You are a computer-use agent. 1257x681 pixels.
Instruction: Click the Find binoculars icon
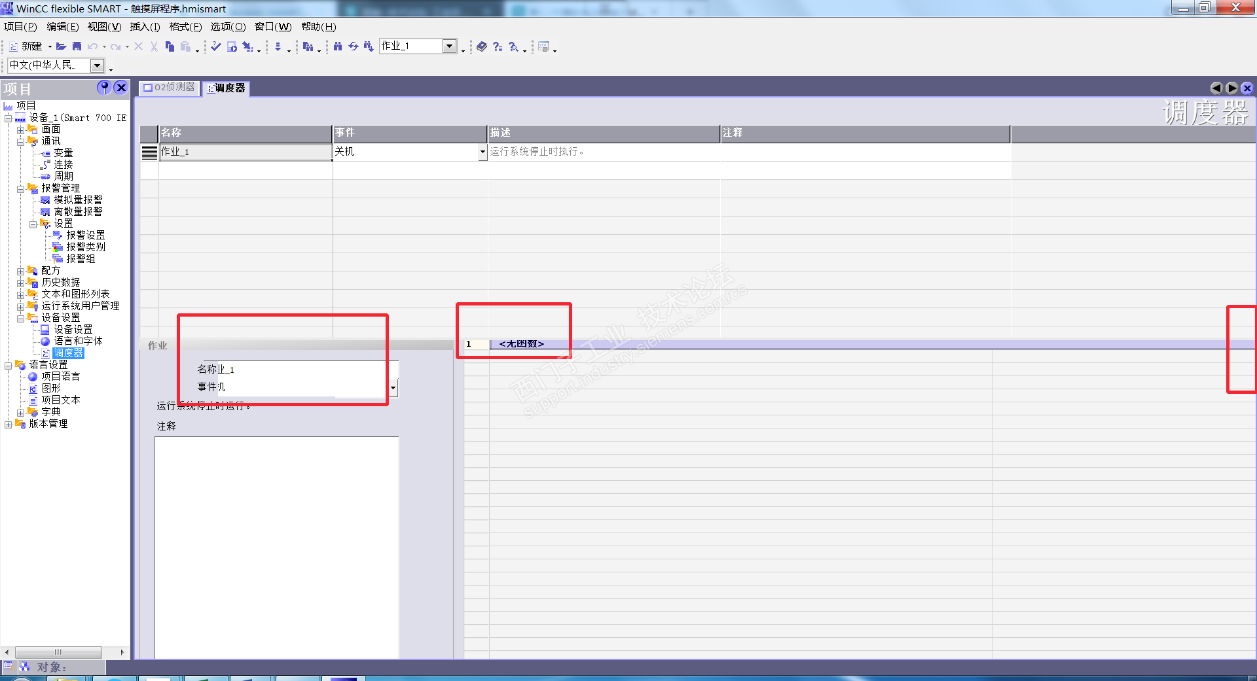click(x=338, y=46)
